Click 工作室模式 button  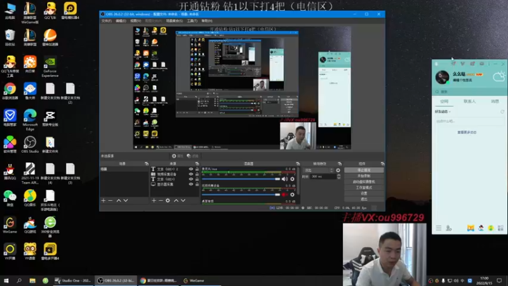(364, 187)
